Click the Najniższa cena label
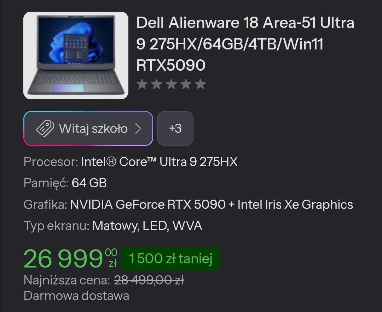The width and height of the screenshot is (382, 312). pyautogui.click(x=67, y=280)
